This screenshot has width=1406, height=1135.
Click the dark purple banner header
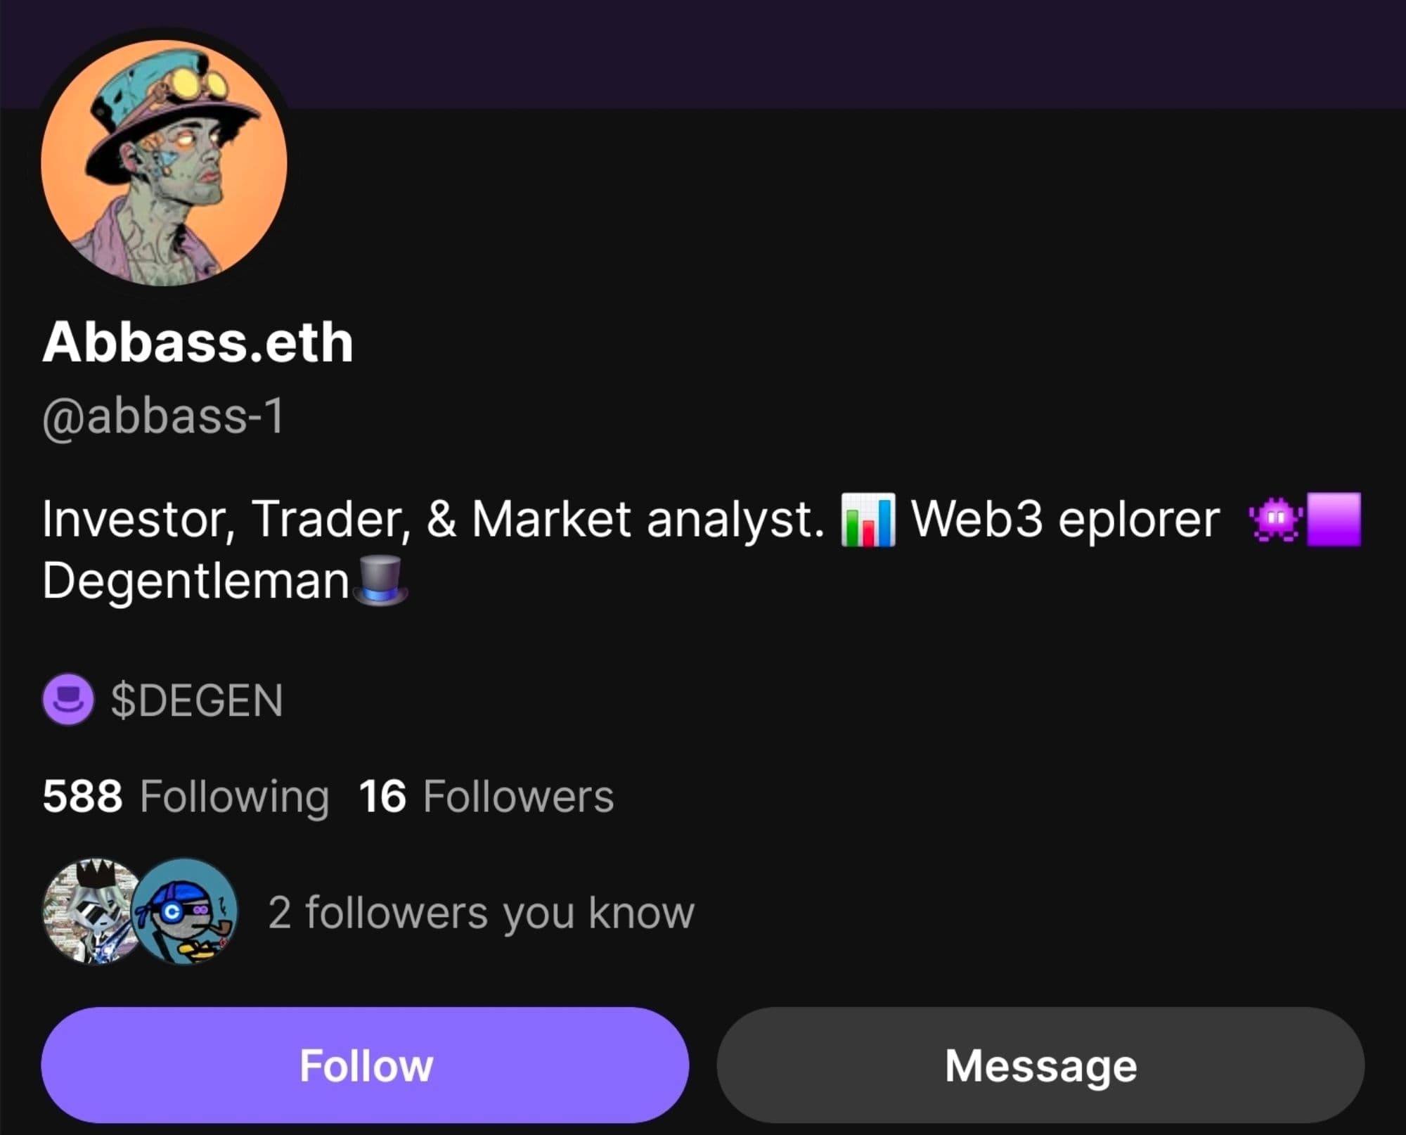point(844,54)
